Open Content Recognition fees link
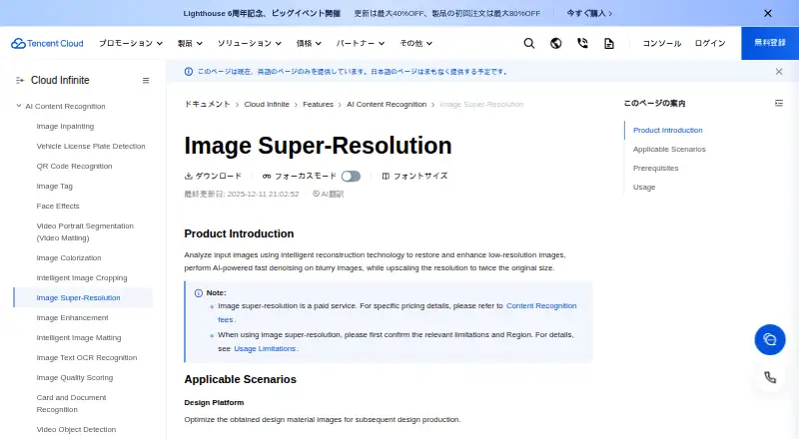The height and width of the screenshot is (439, 799). 541,306
